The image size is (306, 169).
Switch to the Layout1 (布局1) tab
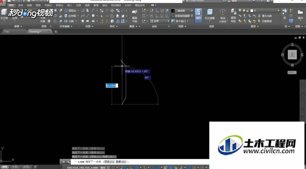point(15,167)
